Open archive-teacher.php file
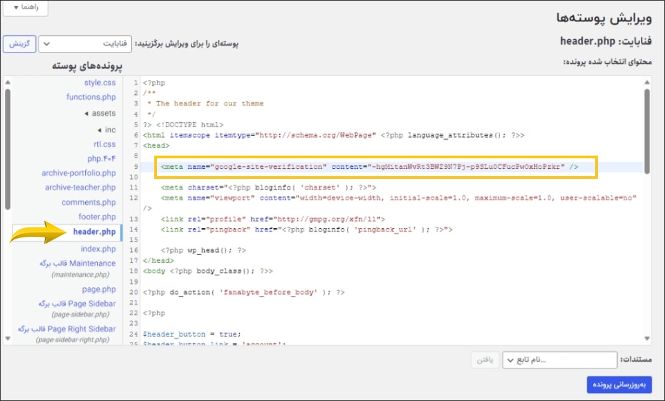 pyautogui.click(x=80, y=188)
